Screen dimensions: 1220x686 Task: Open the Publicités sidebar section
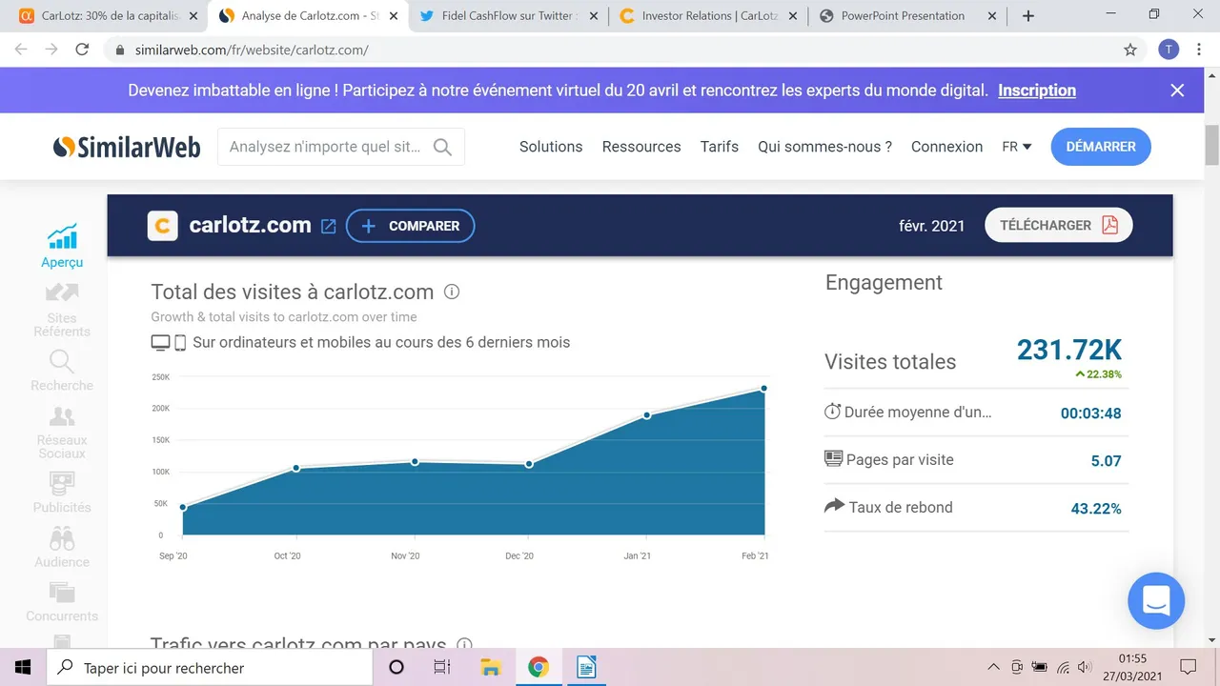(x=62, y=493)
